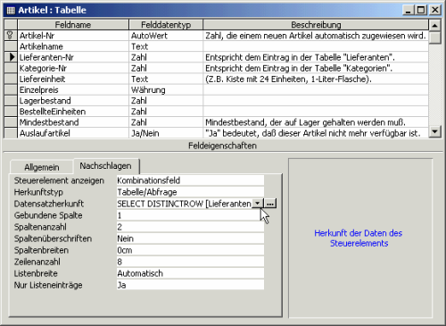The image size is (446, 326).
Task: Close the Artikel table window
Action: click(x=435, y=10)
